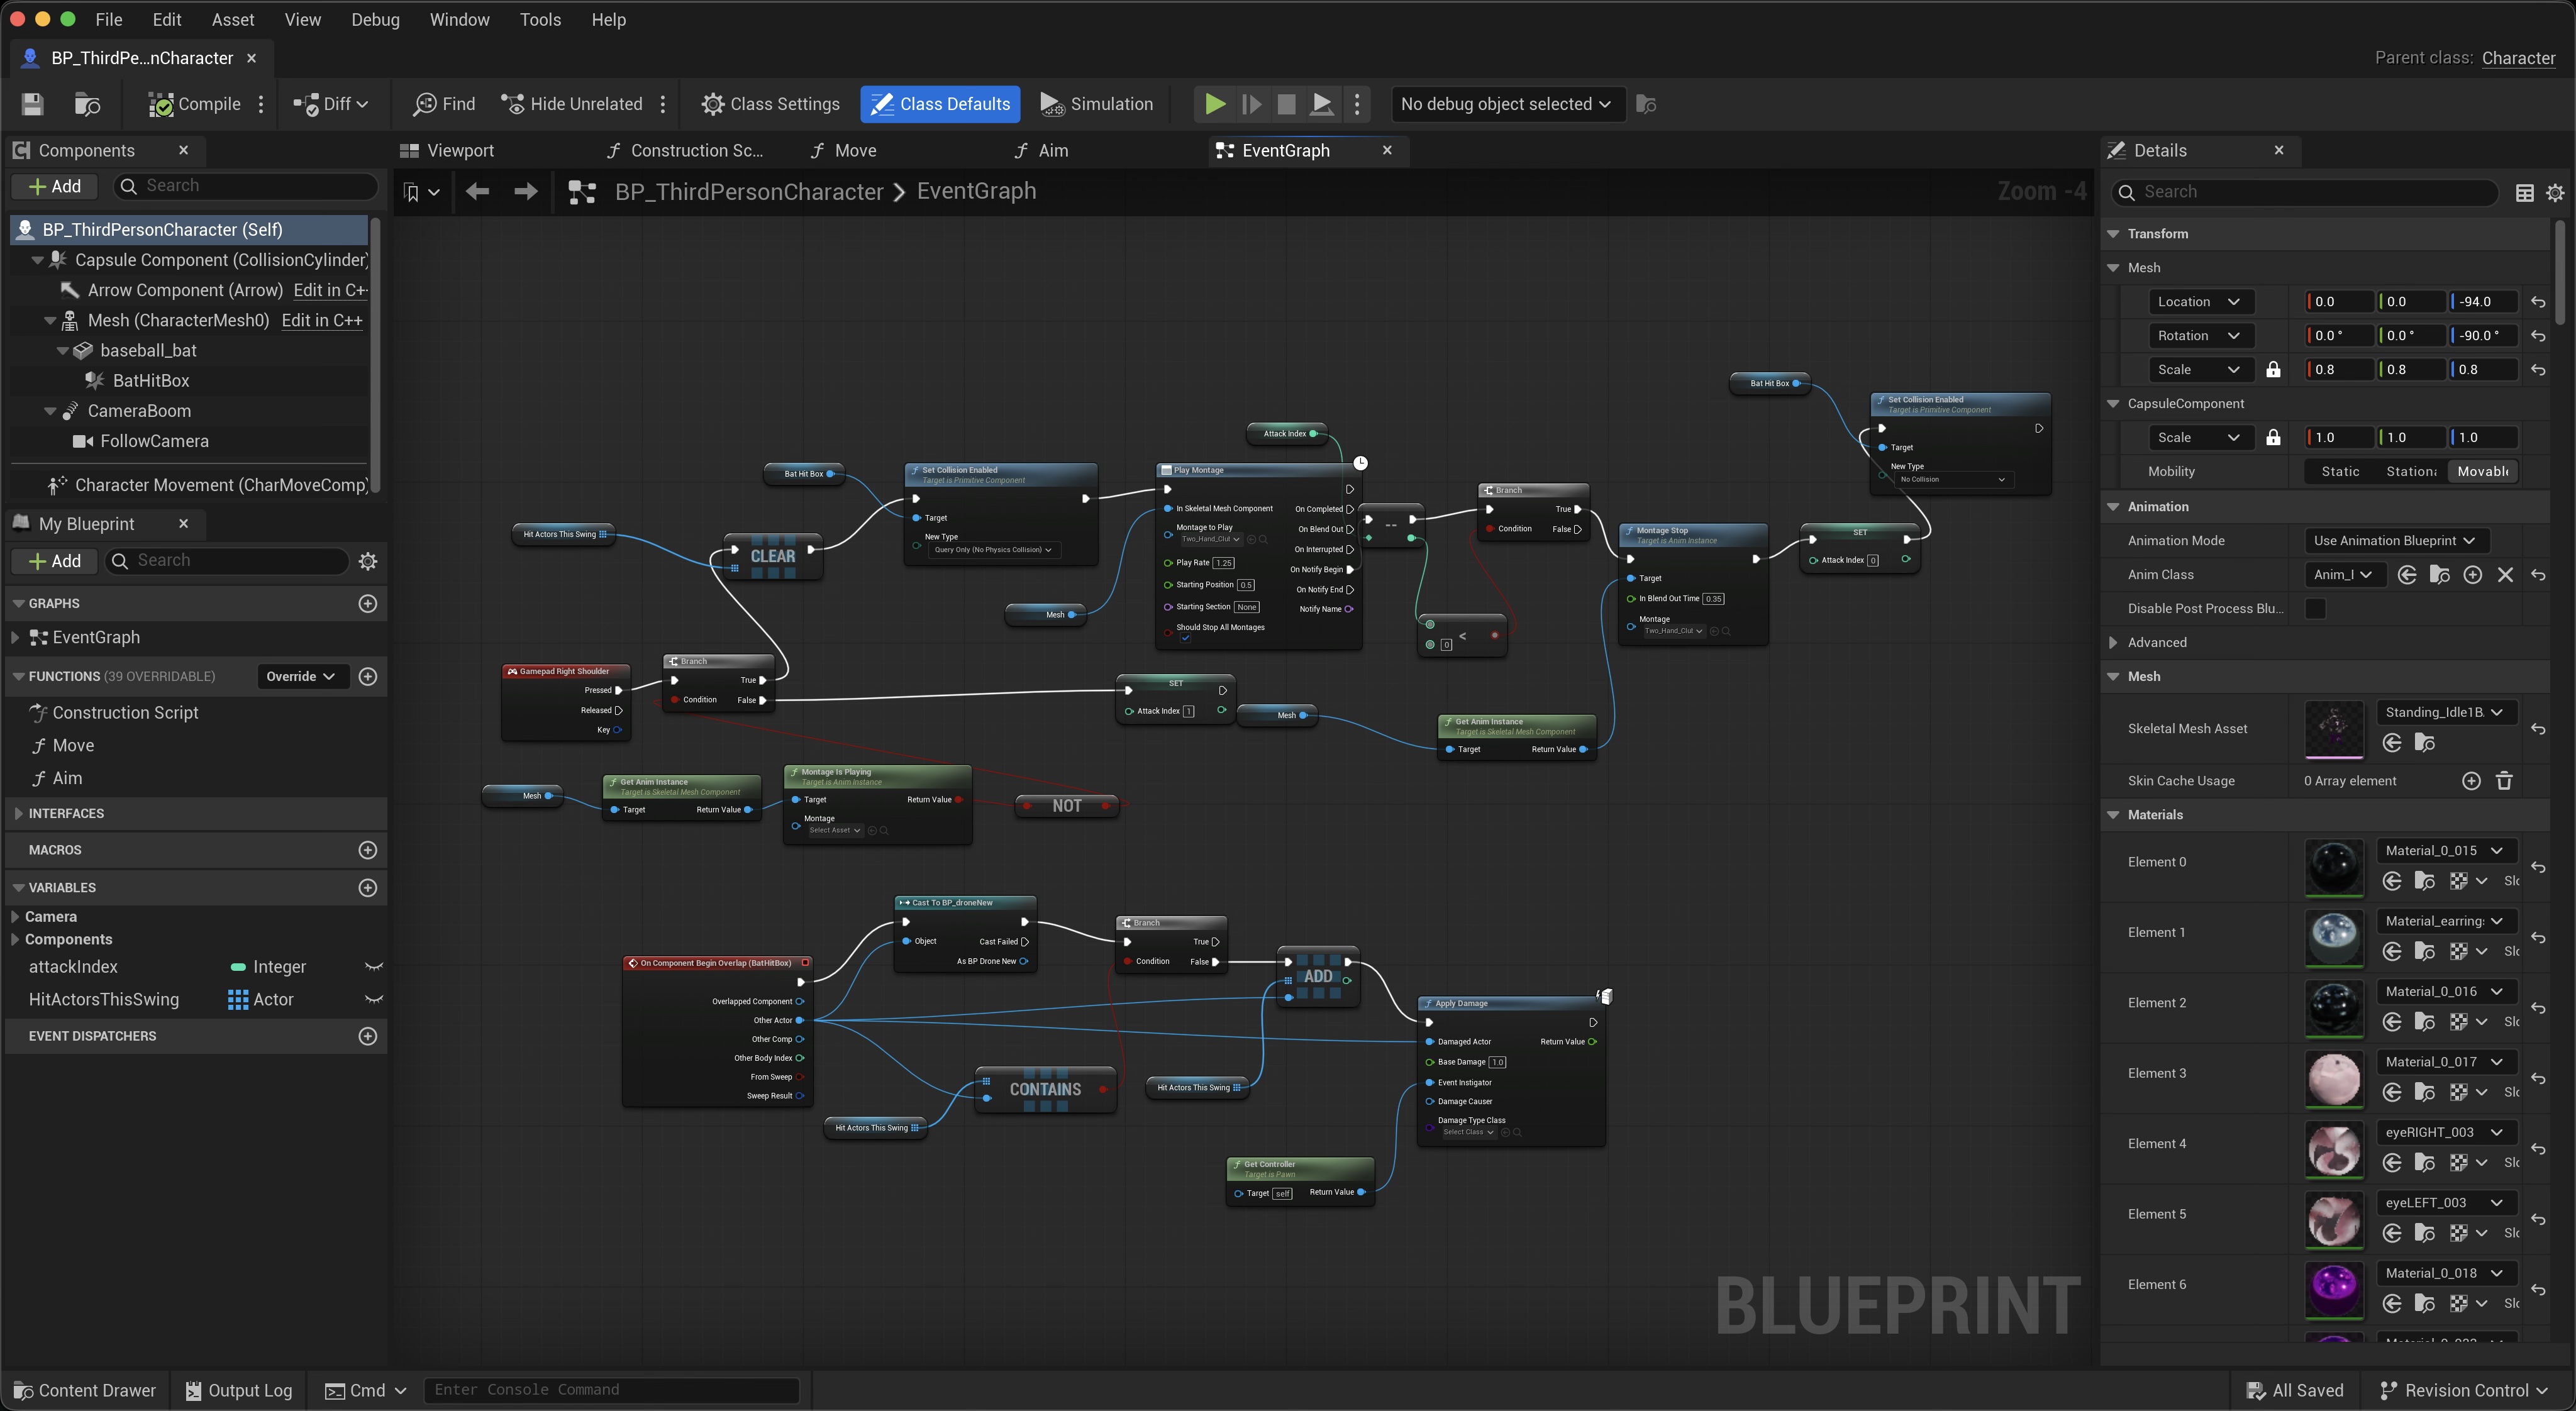Open the Debug menu
Viewport: 2576px width, 1411px height.
point(375,20)
